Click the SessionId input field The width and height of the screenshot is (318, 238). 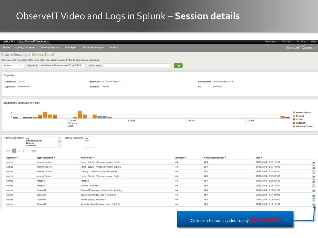click(x=62, y=66)
